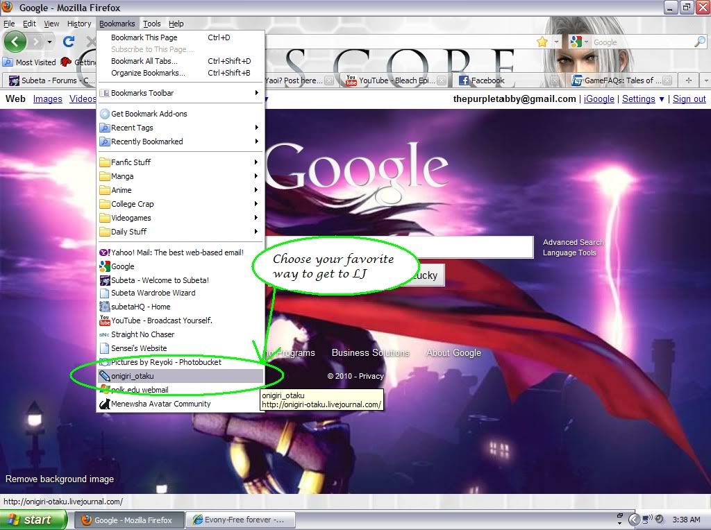Expand the Videogames submenu arrow
The width and height of the screenshot is (711, 530).
tap(257, 218)
